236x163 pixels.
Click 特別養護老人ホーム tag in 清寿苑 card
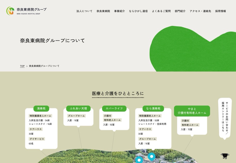(40, 116)
